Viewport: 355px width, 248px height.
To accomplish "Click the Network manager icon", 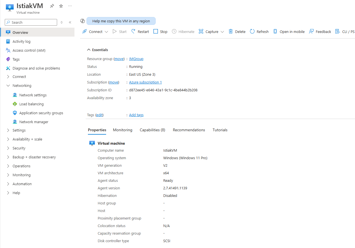I will (x=15, y=122).
